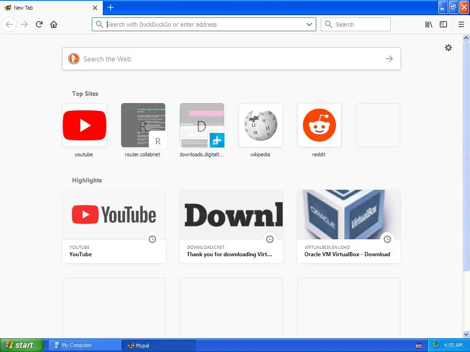
Task: Go back using the back arrow
Action: coord(9,24)
